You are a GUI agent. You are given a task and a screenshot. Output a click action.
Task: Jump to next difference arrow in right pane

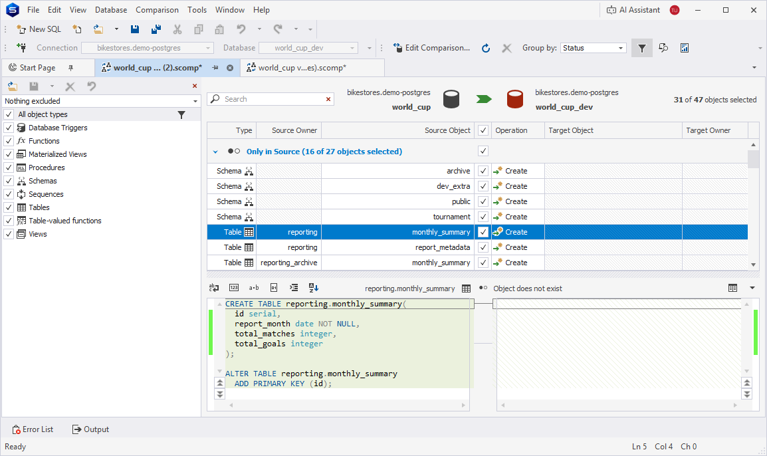747,394
